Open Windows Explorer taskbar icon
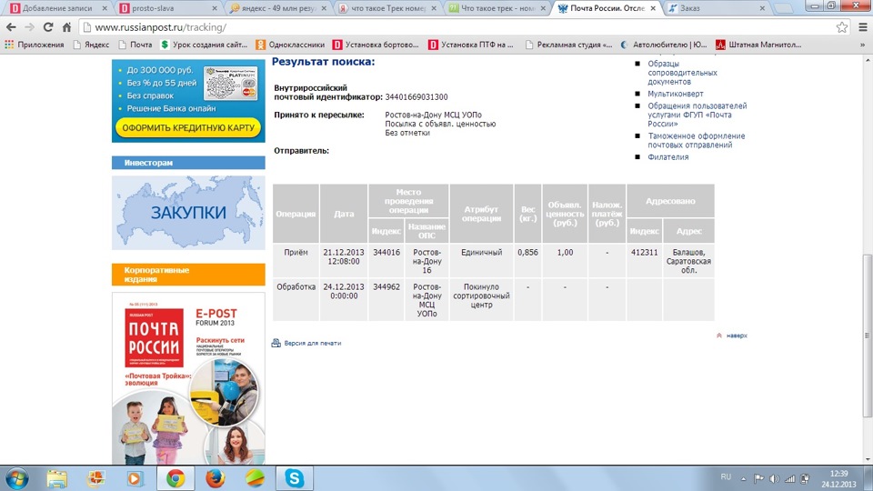The image size is (873, 491). 56,478
